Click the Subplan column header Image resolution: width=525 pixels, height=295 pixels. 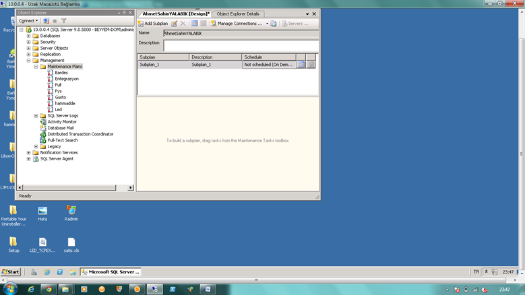[x=163, y=57]
